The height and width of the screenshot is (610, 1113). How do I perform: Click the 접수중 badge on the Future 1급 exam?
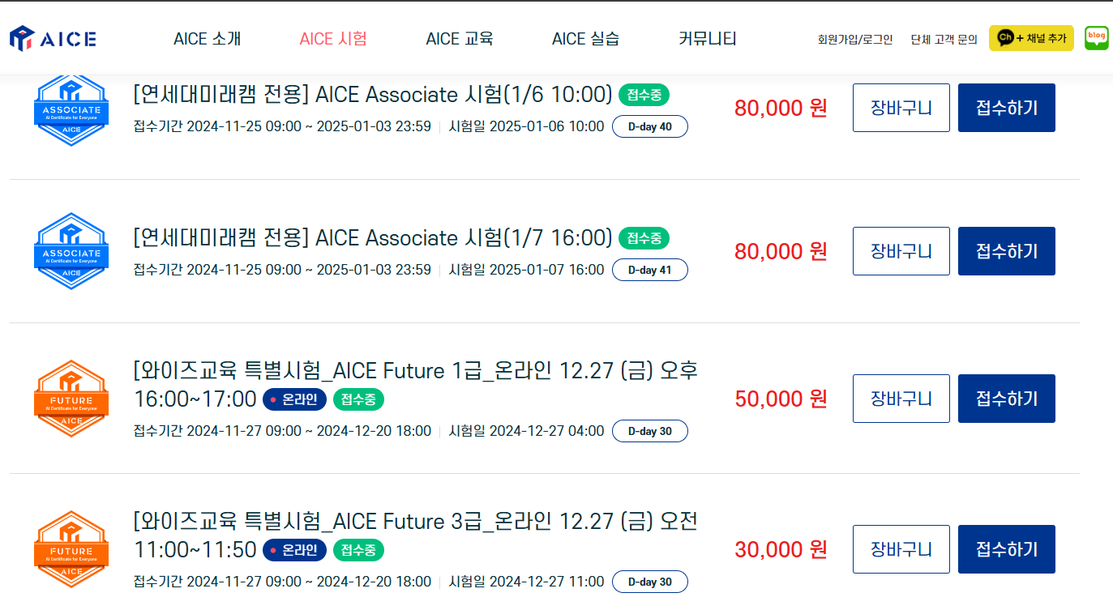pyautogui.click(x=357, y=399)
